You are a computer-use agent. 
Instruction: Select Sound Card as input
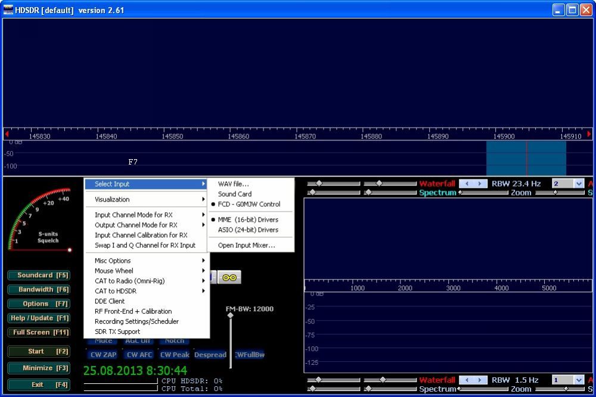[235, 194]
